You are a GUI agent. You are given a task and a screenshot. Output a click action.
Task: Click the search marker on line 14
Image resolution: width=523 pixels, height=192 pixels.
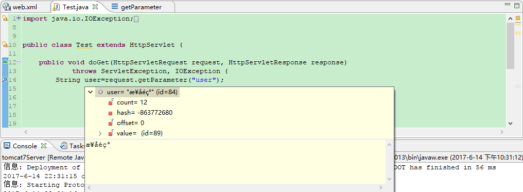point(5,79)
